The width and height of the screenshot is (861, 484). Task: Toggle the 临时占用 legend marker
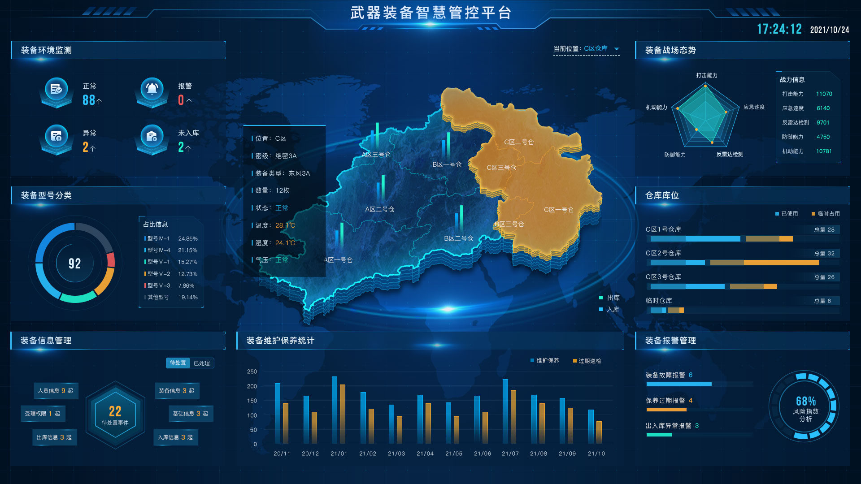(813, 214)
